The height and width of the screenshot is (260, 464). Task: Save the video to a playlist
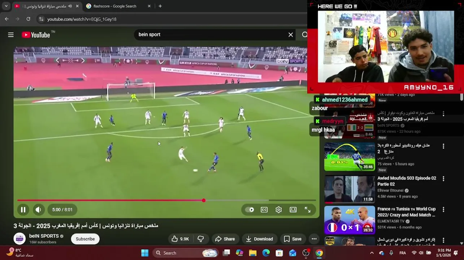(x=292, y=239)
